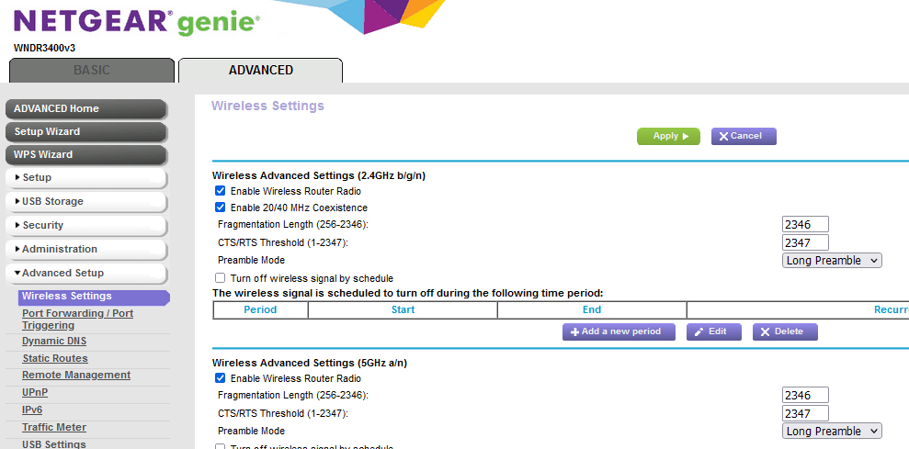Click the Edit period button
This screenshot has height=449, width=909.
[712, 331]
